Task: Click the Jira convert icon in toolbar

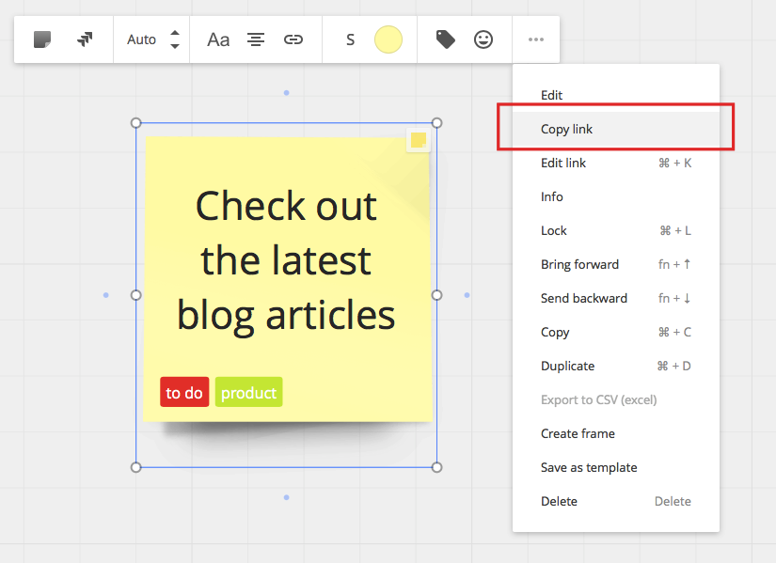Action: point(85,39)
